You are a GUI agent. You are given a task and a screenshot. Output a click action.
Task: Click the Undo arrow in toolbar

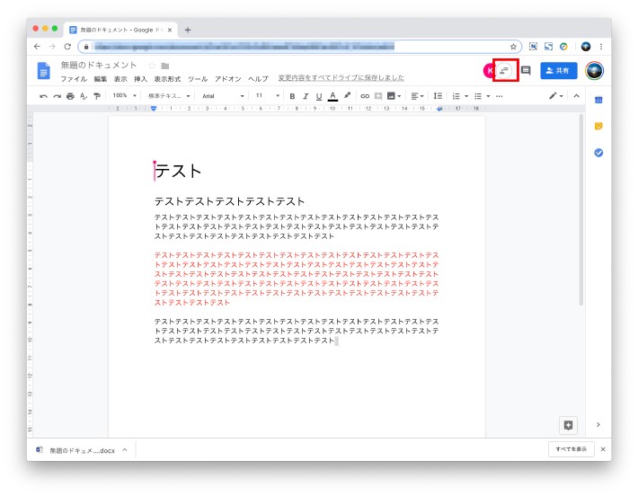coord(43,96)
